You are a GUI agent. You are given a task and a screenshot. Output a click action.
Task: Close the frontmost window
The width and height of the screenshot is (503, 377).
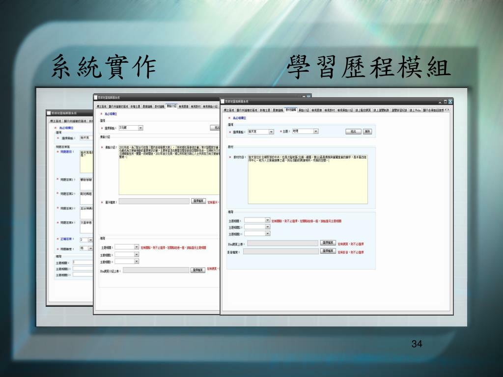click(450, 102)
